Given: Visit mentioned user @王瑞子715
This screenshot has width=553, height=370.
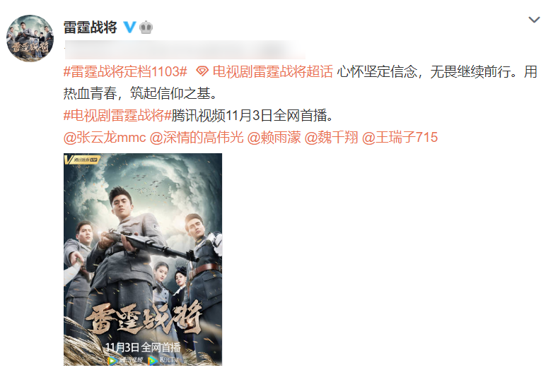Looking at the screenshot, I should [x=400, y=137].
